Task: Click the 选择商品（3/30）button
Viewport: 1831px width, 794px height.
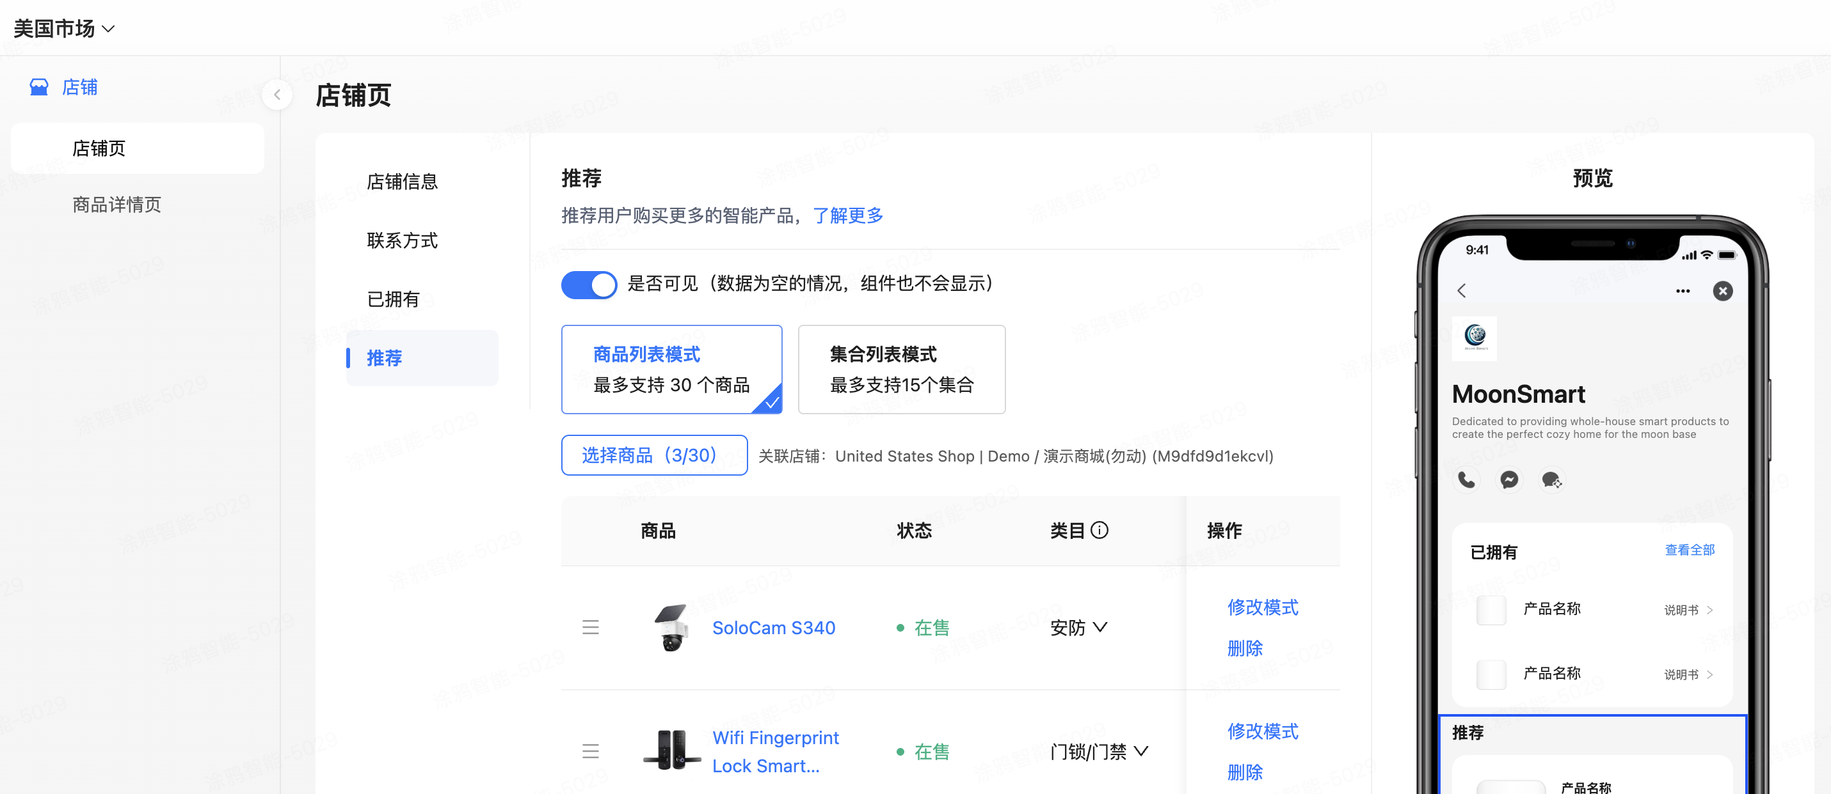Action: coord(654,455)
